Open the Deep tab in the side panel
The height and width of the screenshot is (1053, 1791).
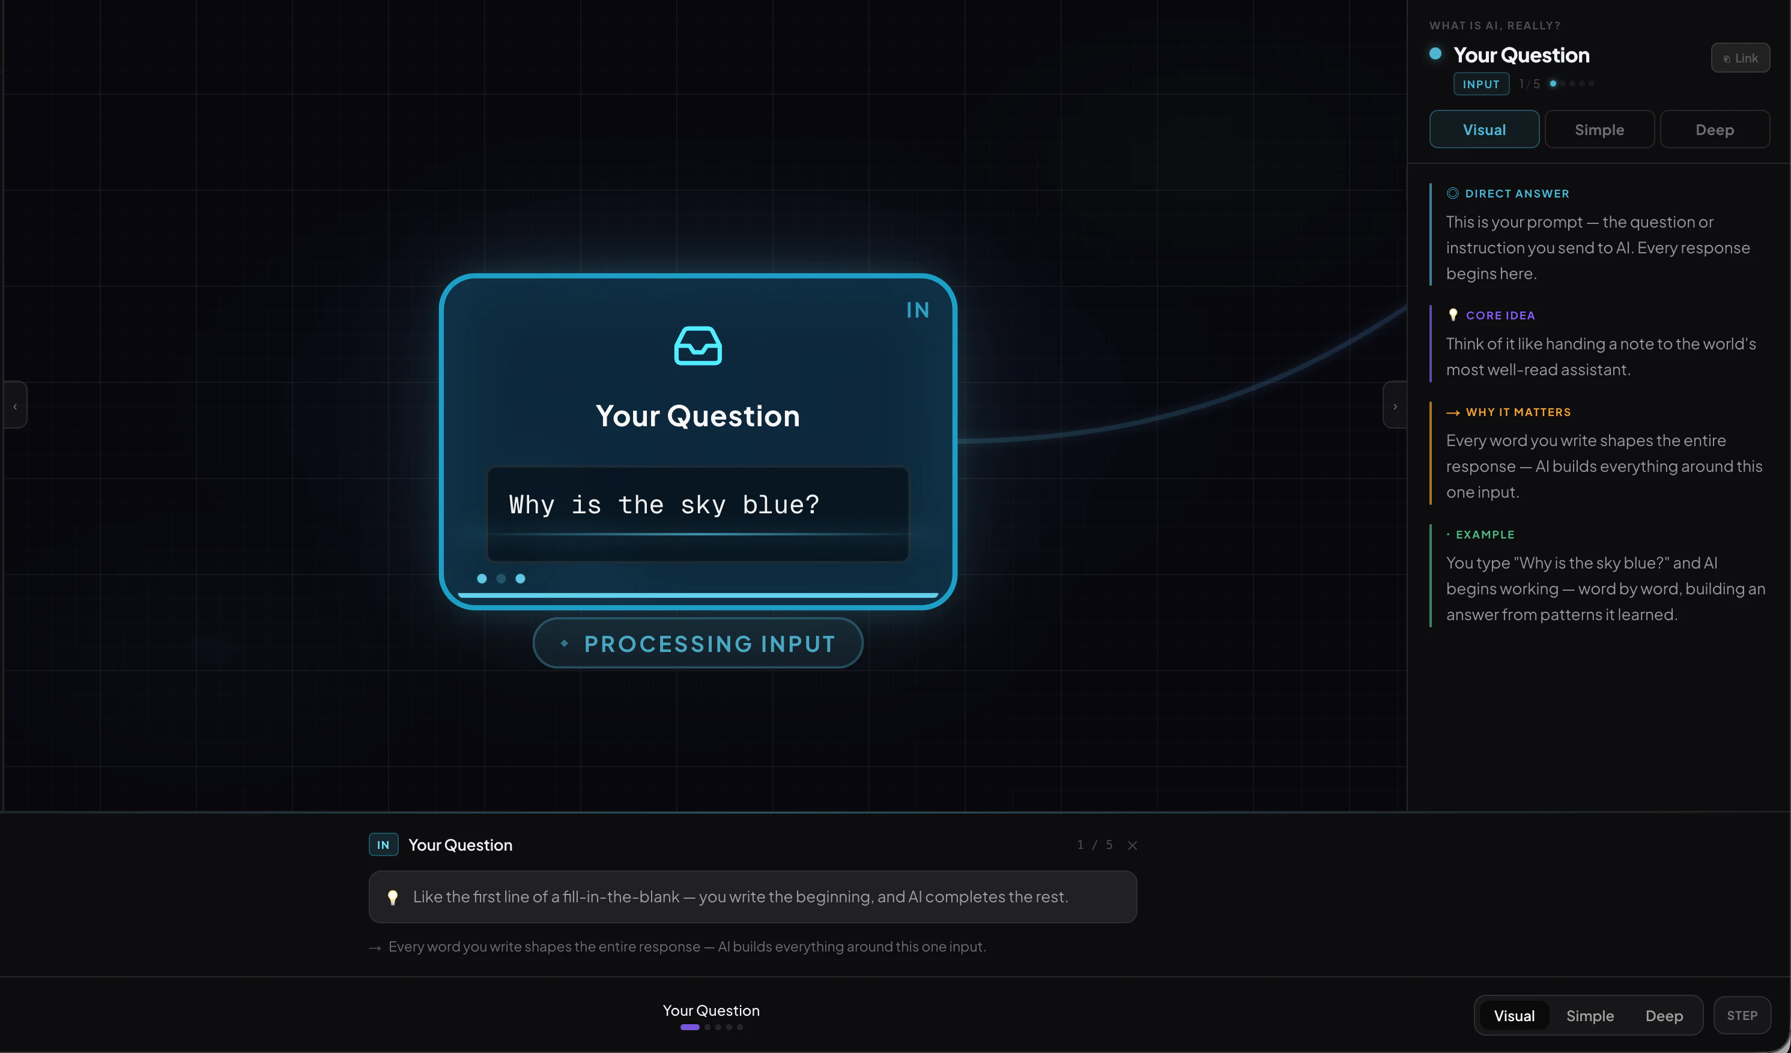click(x=1714, y=130)
